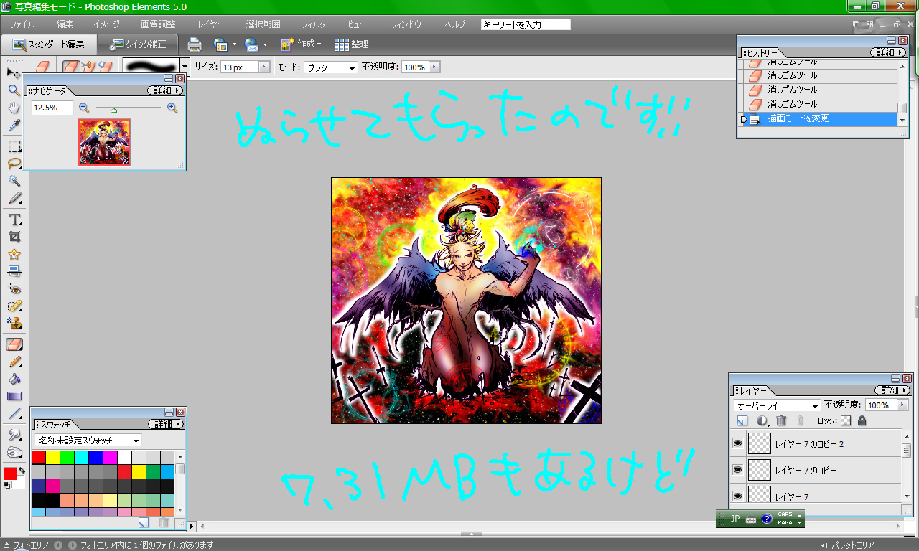Screen dimensions: 919x551
Task: Pick the cyan swatch in Swatches
Action: point(81,457)
